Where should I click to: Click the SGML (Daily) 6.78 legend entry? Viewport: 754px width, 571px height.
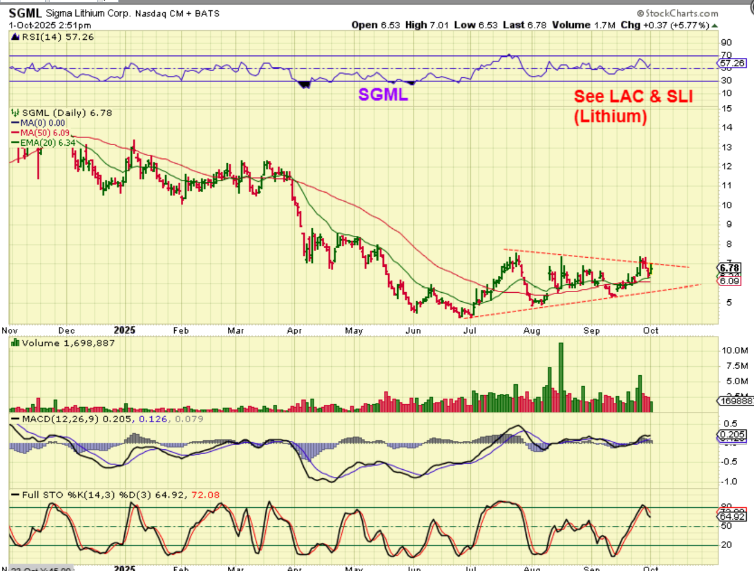coord(63,113)
